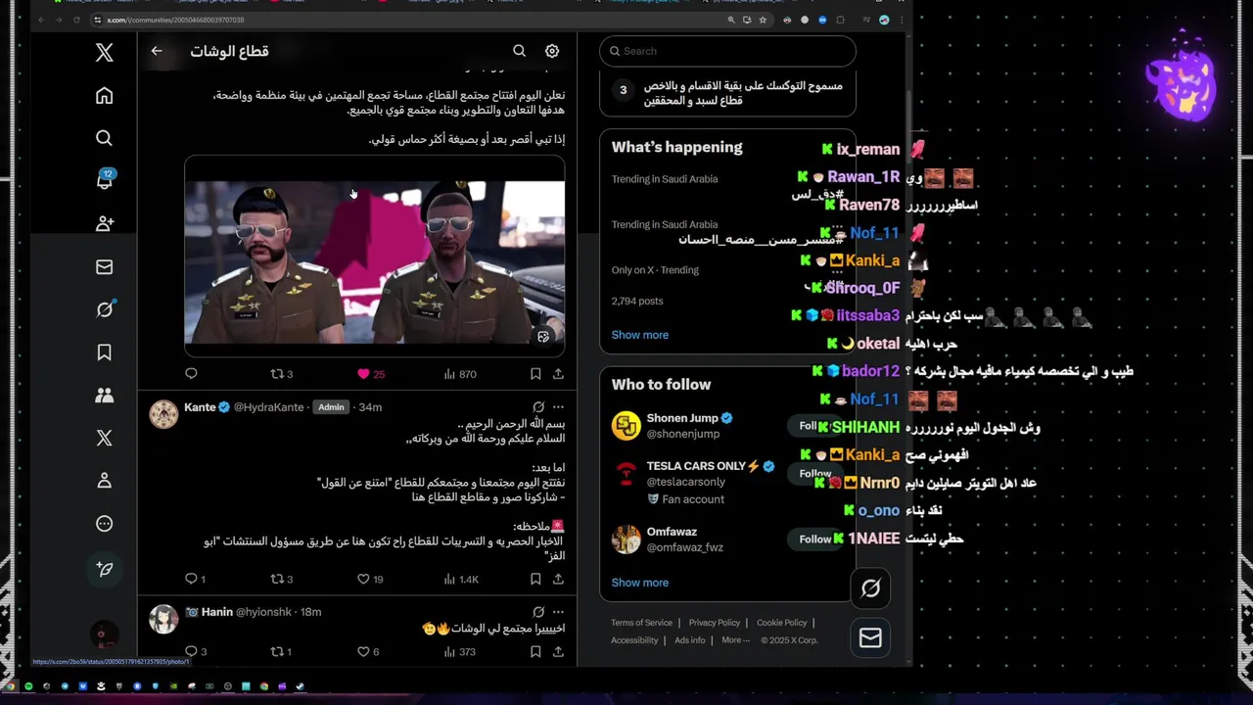
Task: Bookmark the officers image post
Action: click(535, 374)
